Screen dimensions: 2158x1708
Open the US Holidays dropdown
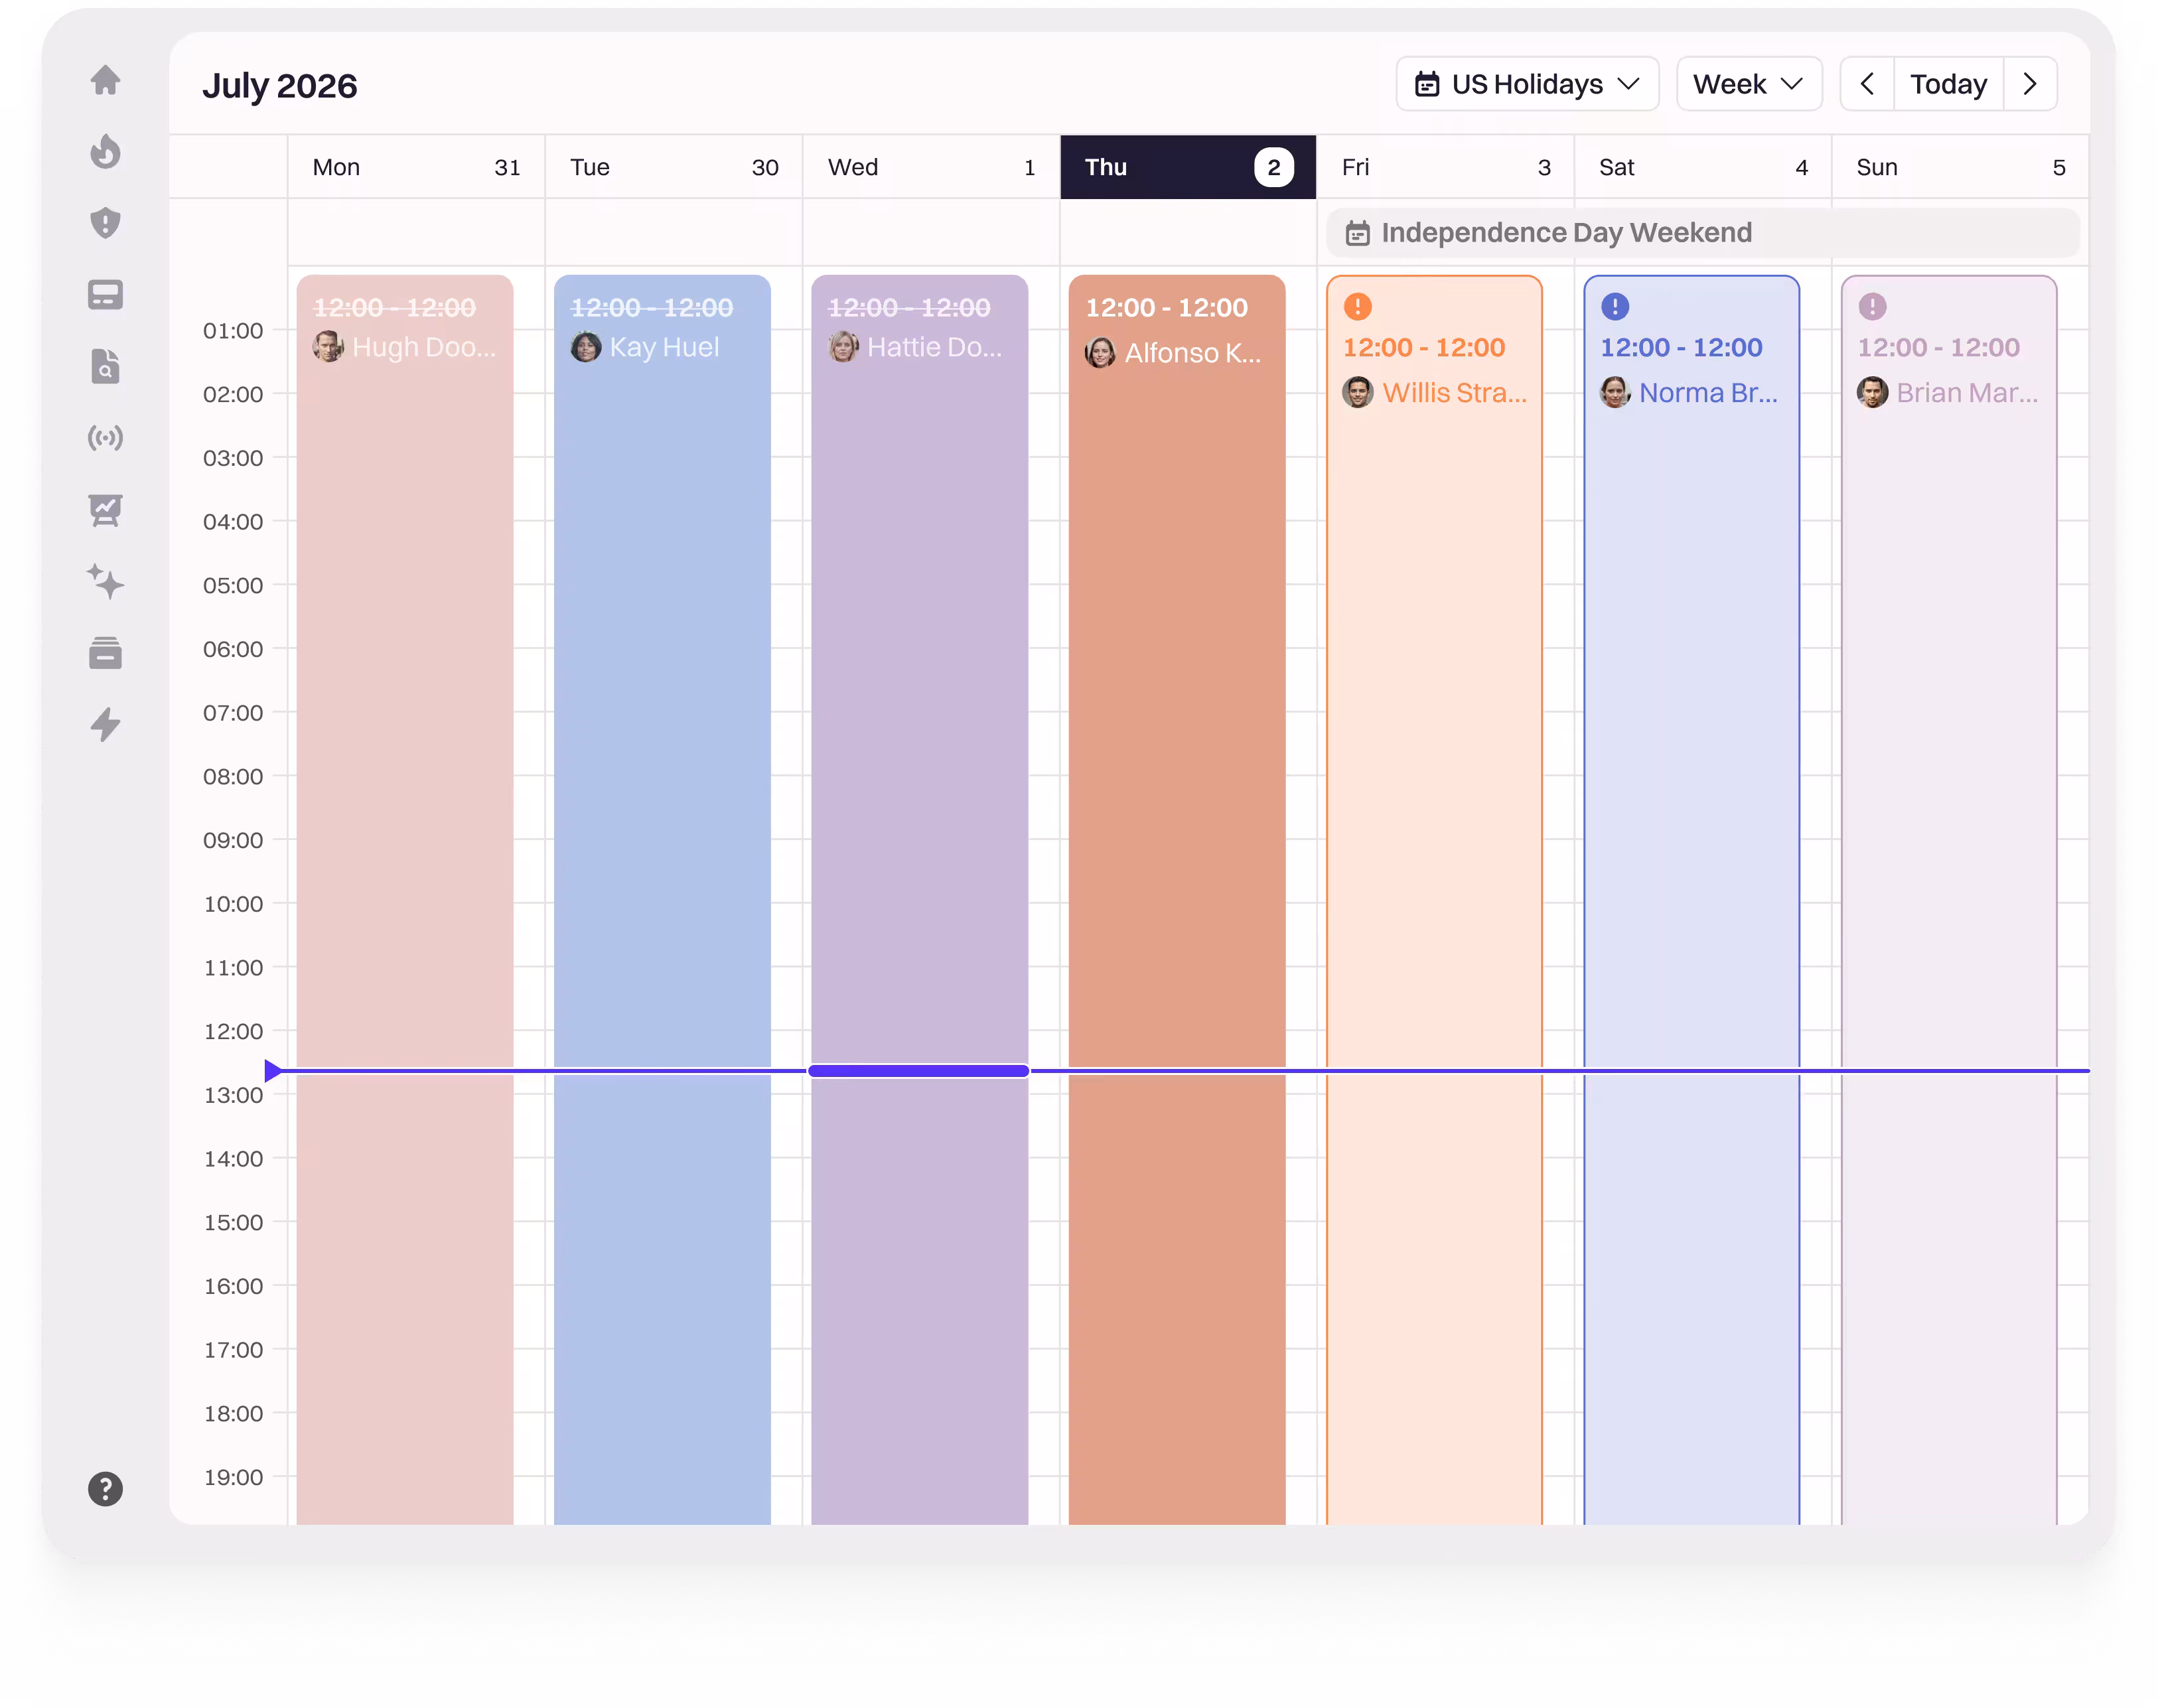tap(1527, 84)
